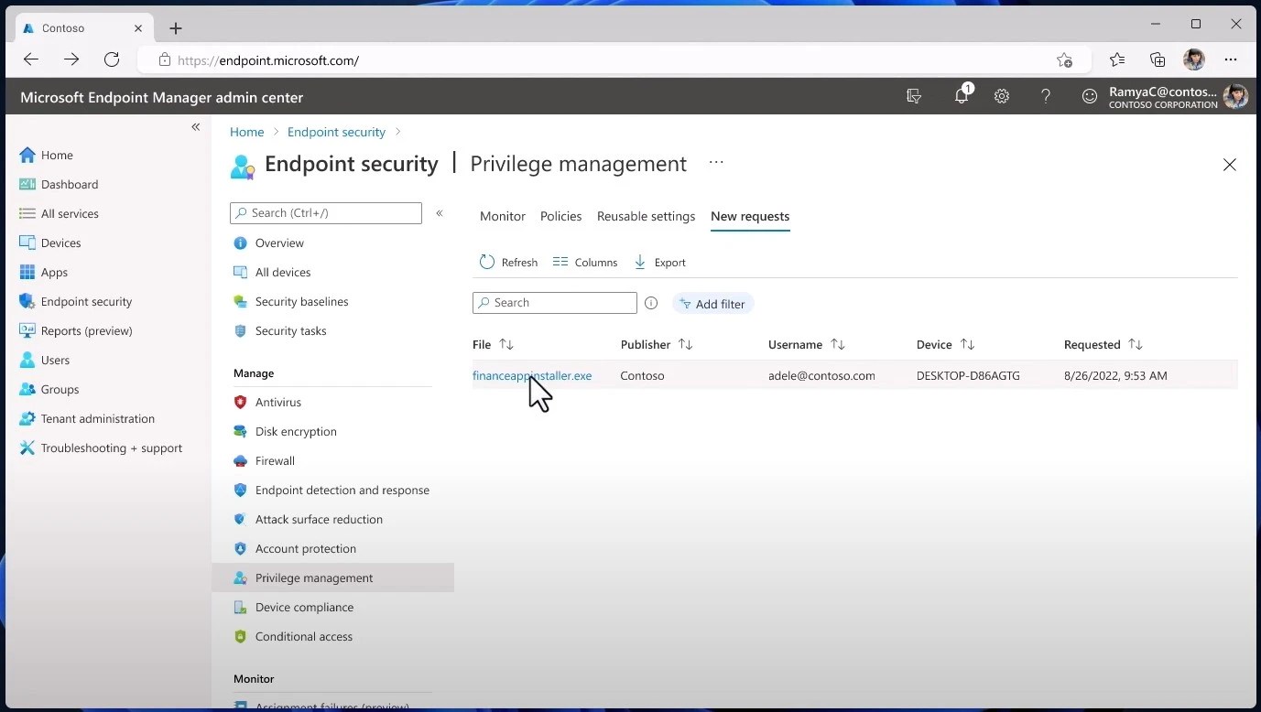Open Attack surface reduction
Viewport: 1261px width, 712px height.
[x=320, y=519]
